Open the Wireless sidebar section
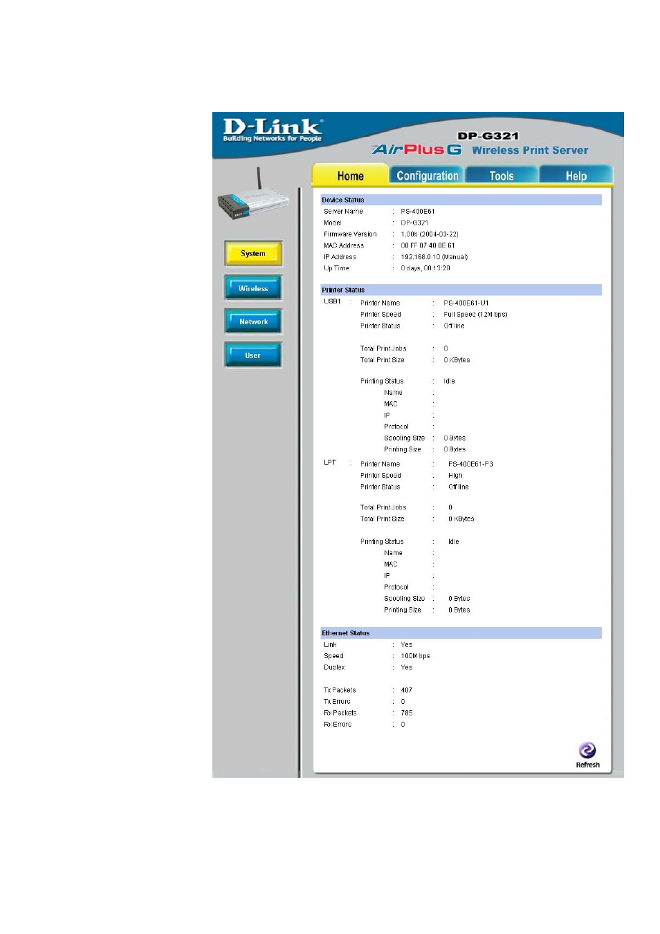The height and width of the screenshot is (934, 660). pyautogui.click(x=253, y=288)
